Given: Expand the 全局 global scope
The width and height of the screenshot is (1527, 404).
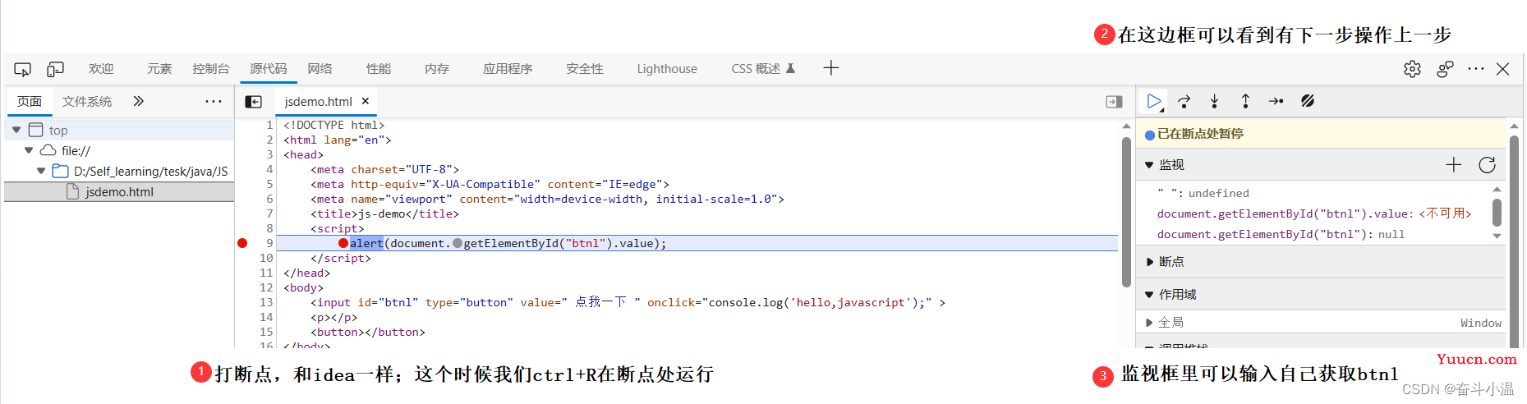Looking at the screenshot, I should pos(1149,323).
